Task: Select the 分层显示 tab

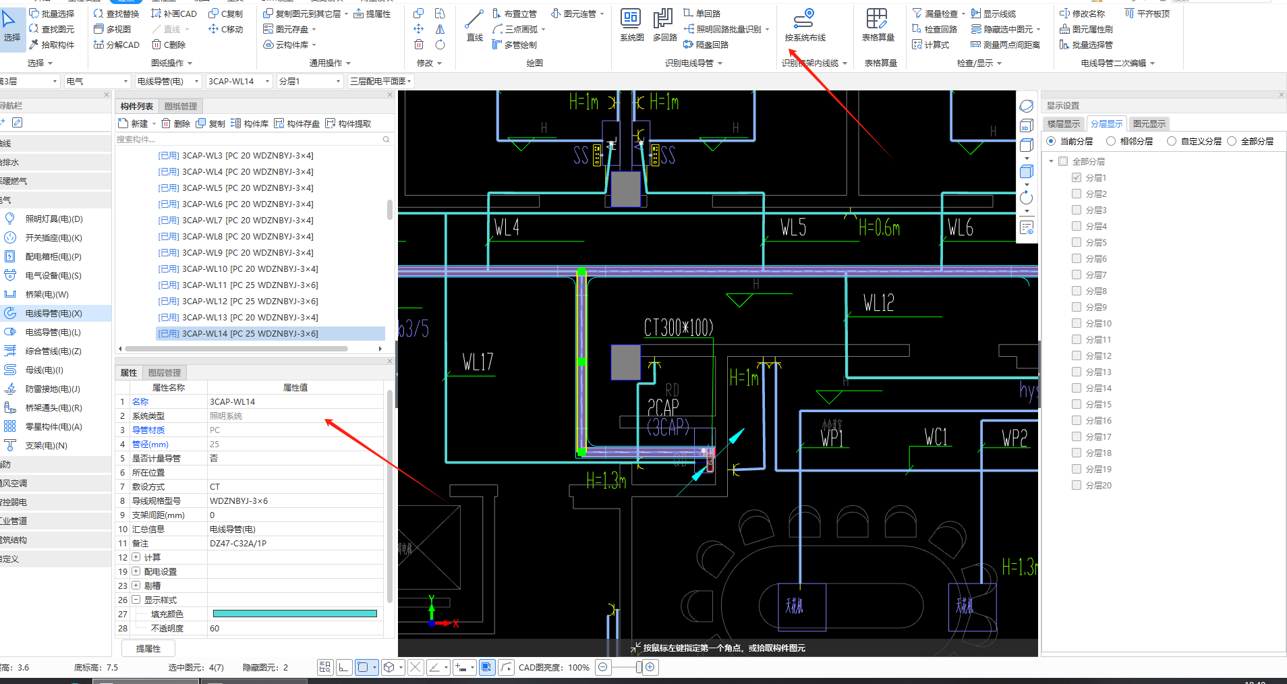Action: tap(1106, 123)
